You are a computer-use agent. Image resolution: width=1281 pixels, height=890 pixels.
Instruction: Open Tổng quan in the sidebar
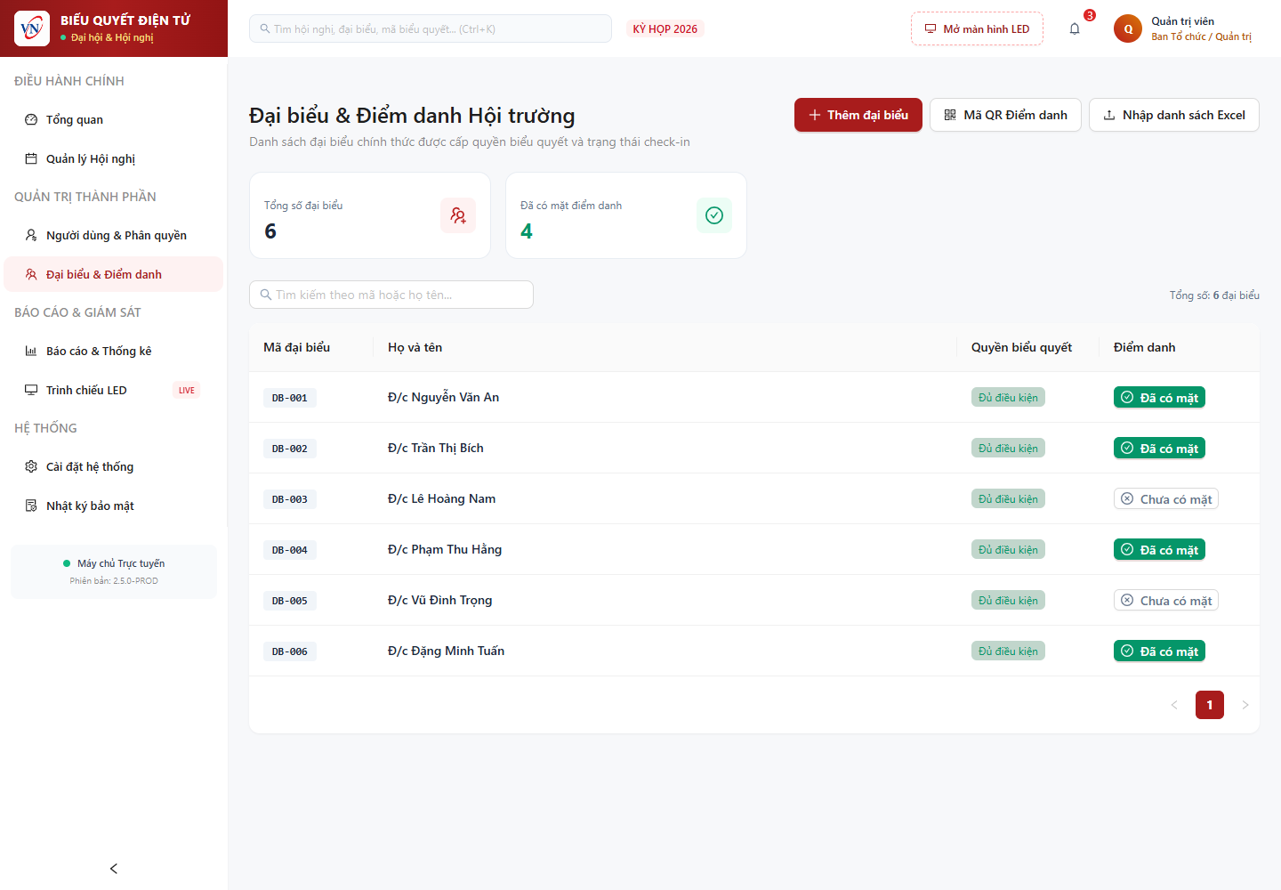[x=114, y=119]
